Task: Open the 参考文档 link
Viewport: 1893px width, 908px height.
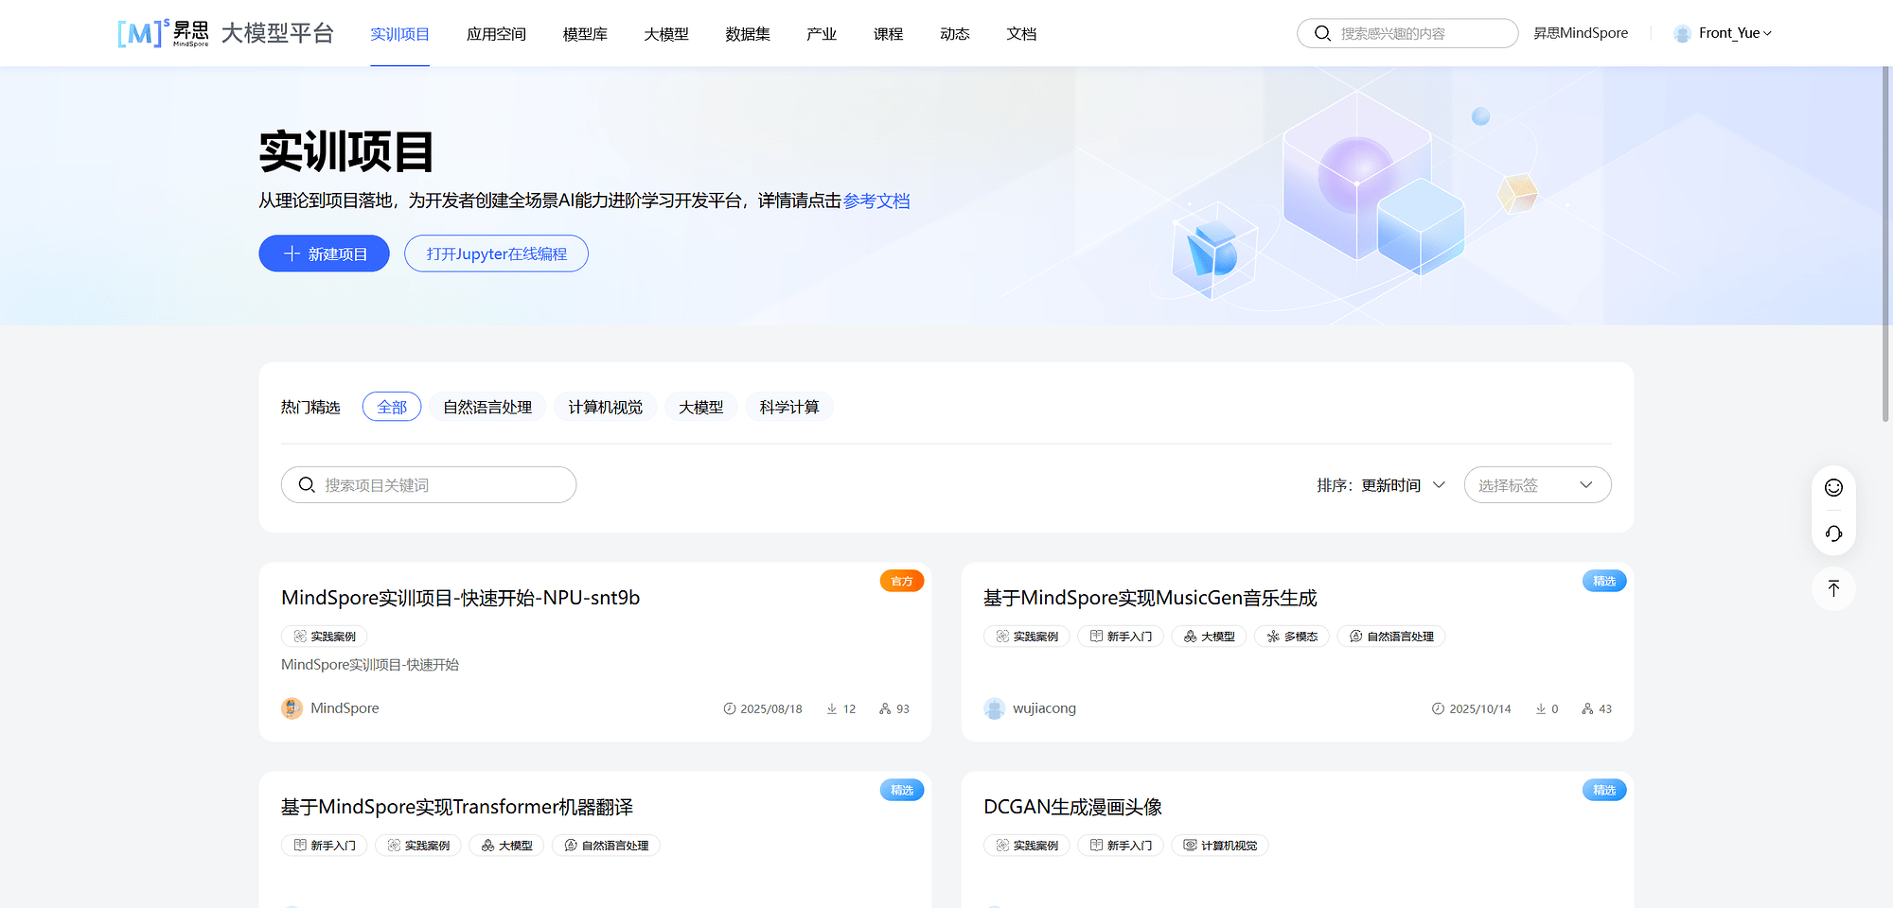Action: pyautogui.click(x=876, y=201)
